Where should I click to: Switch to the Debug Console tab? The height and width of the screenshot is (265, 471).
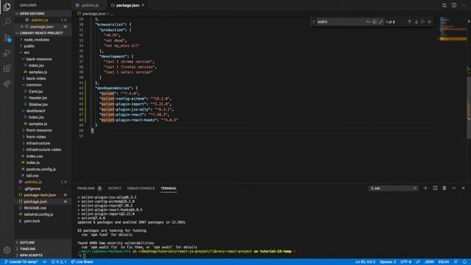point(141,188)
